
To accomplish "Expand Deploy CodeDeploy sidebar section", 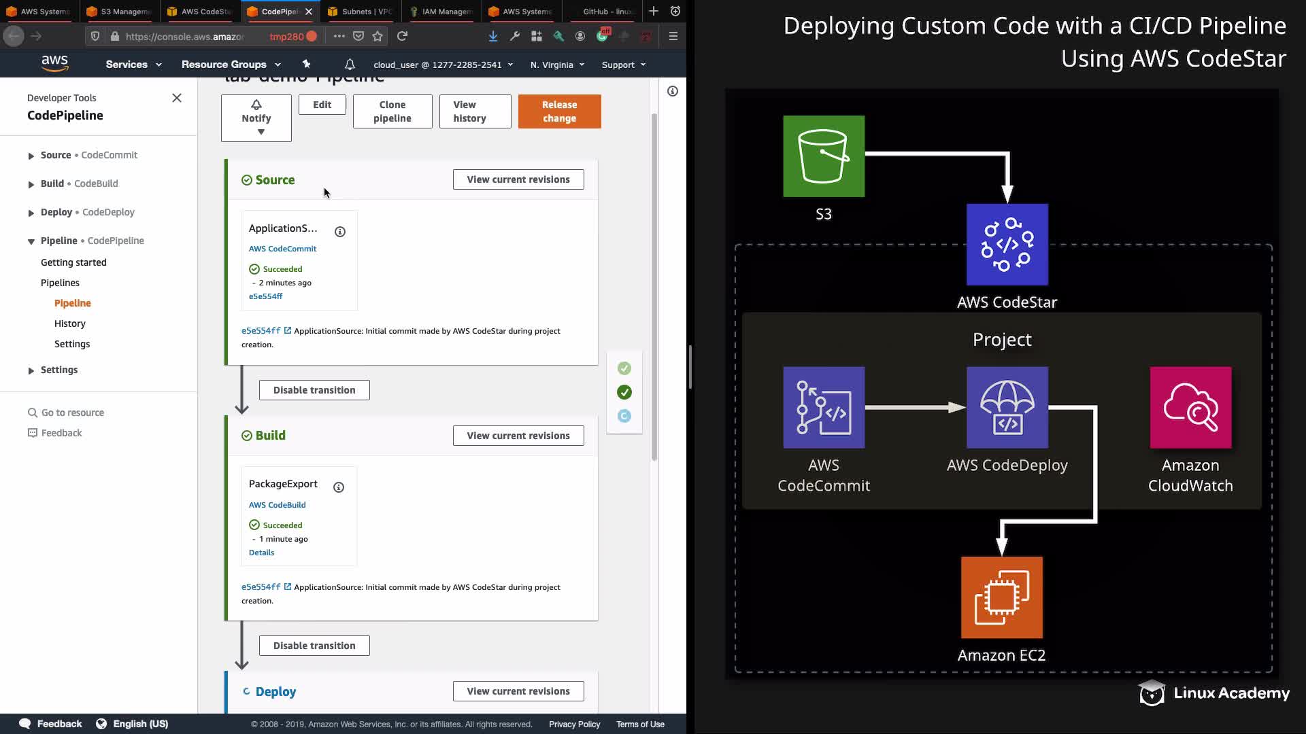I will [x=31, y=213].
